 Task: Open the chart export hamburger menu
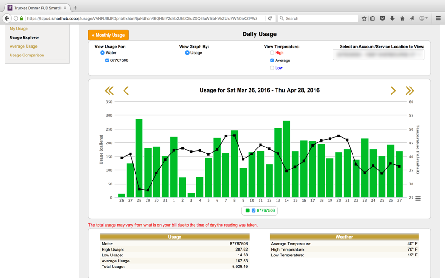tap(418, 198)
